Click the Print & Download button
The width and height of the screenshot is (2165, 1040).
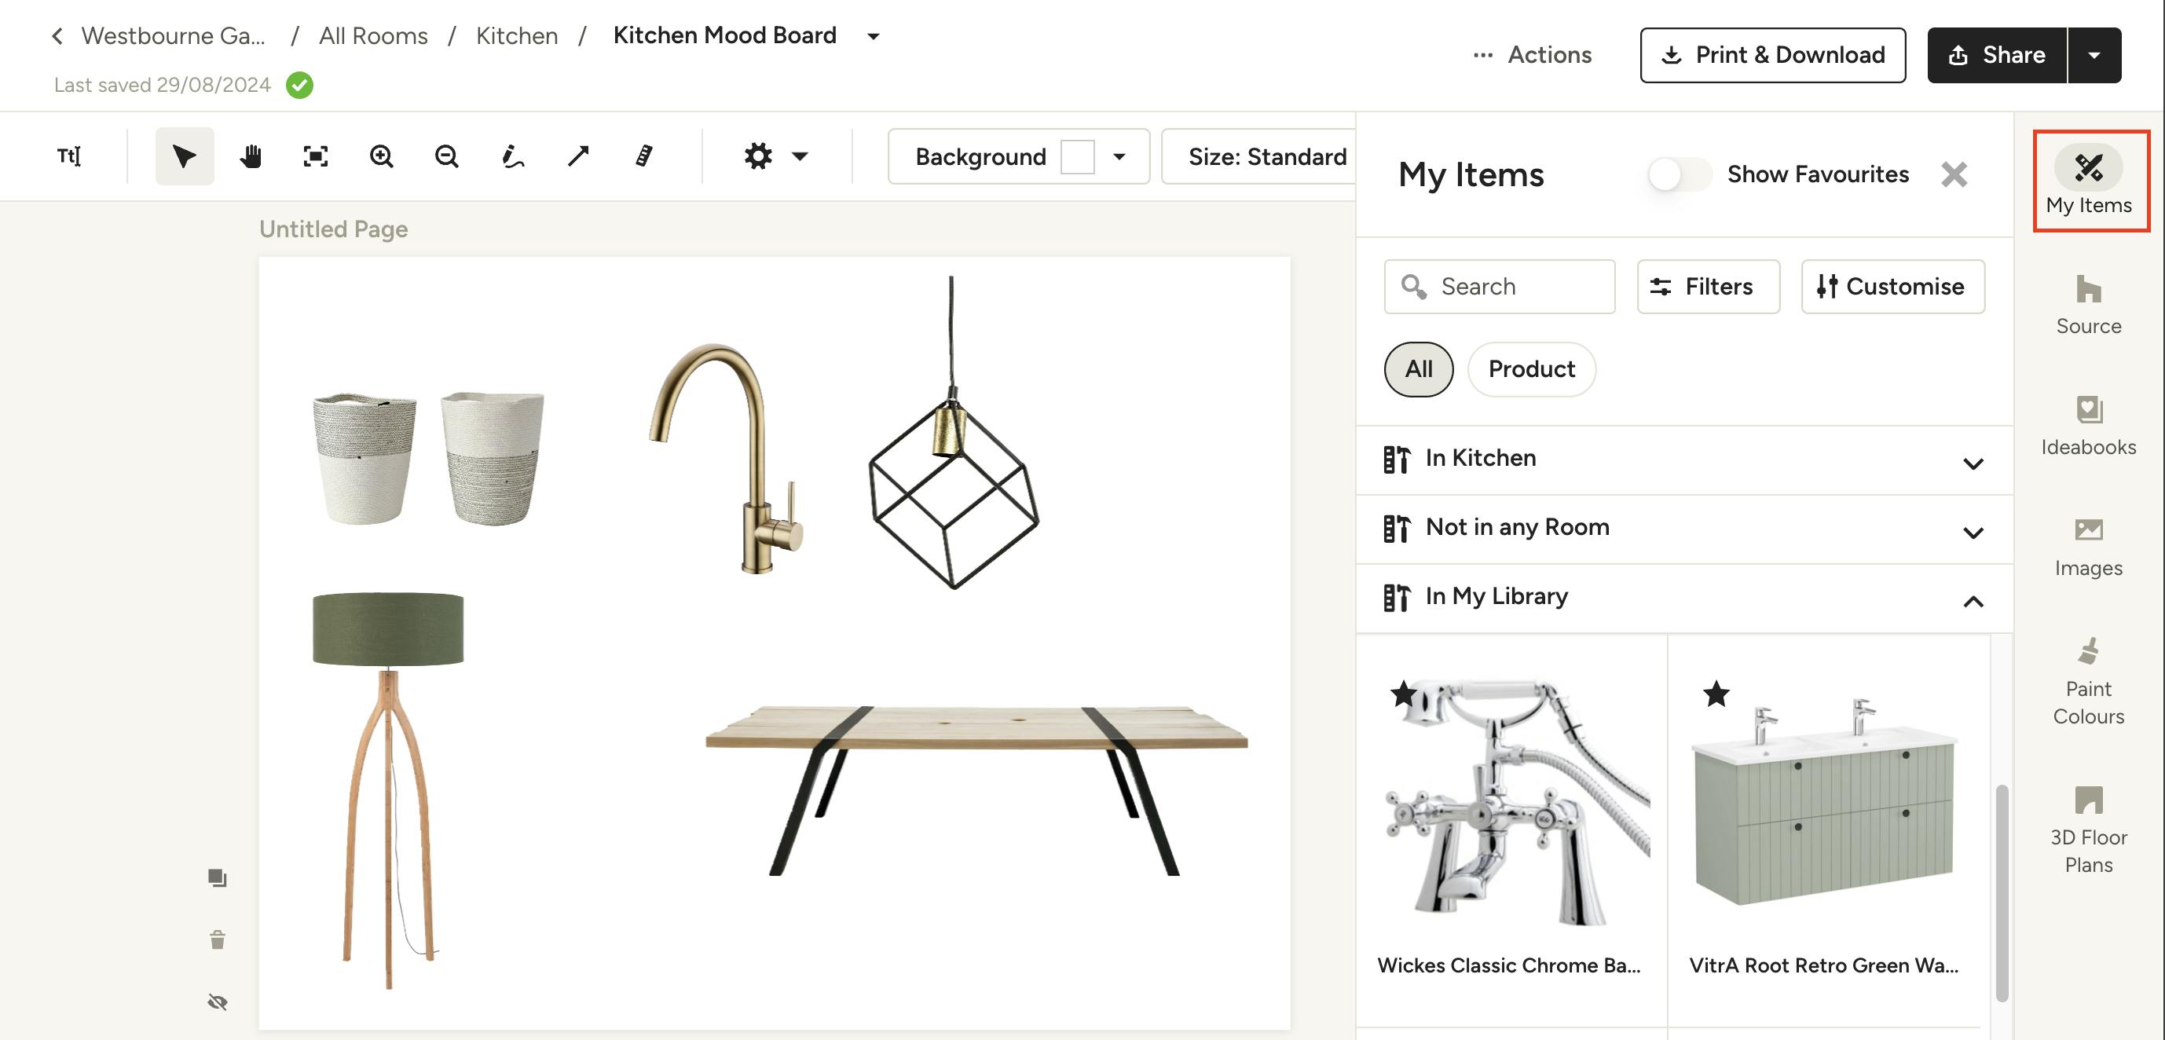(x=1771, y=55)
